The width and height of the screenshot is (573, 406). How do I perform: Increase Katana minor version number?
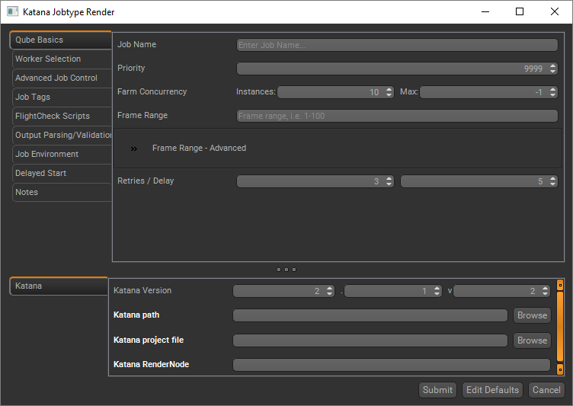[x=437, y=289]
